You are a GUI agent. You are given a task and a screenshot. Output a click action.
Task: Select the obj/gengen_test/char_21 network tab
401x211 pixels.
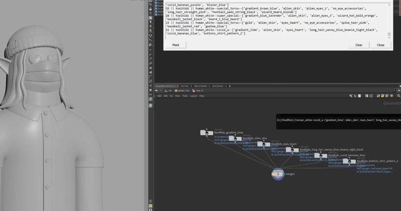click(x=165, y=86)
